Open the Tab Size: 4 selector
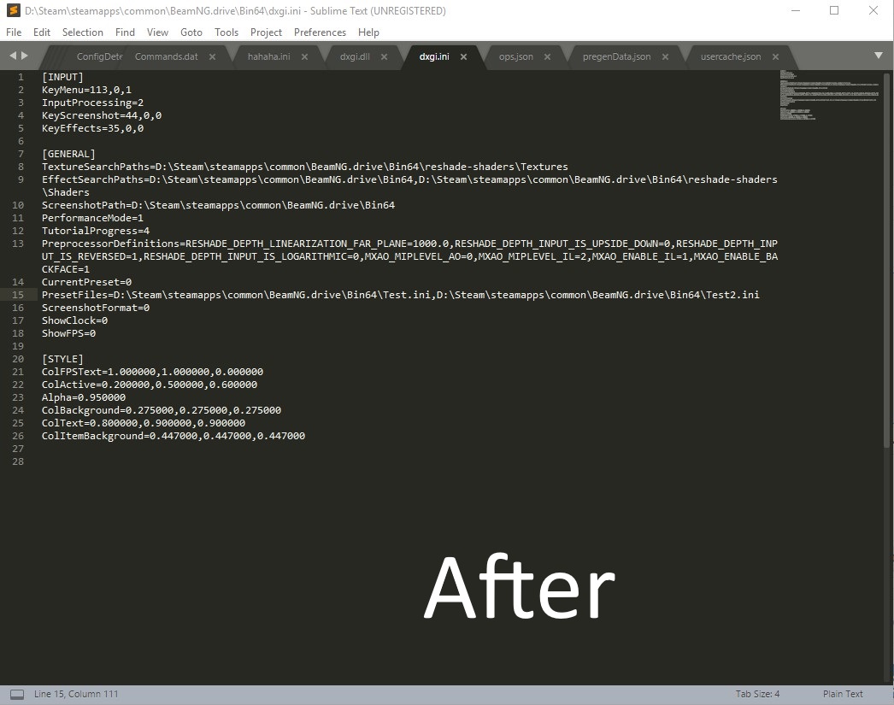 [x=757, y=694]
